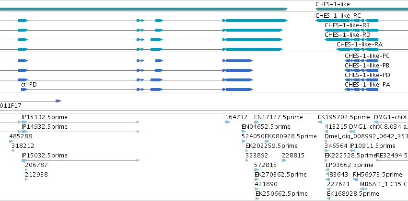The image size is (408, 201).
Task: Click the CHES-1-like gene label
Action: 333,4
